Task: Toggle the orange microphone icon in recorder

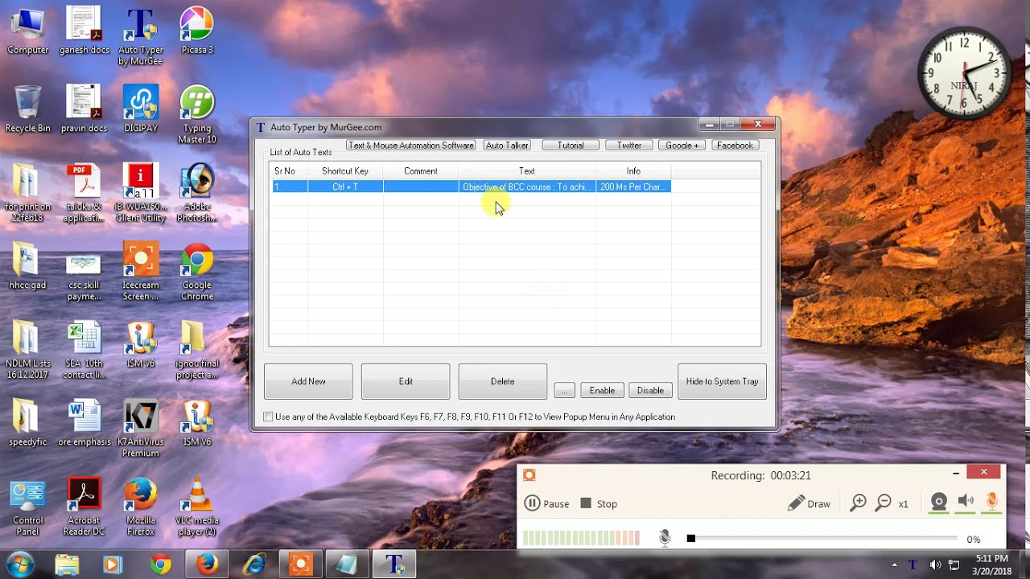Action: tap(992, 503)
